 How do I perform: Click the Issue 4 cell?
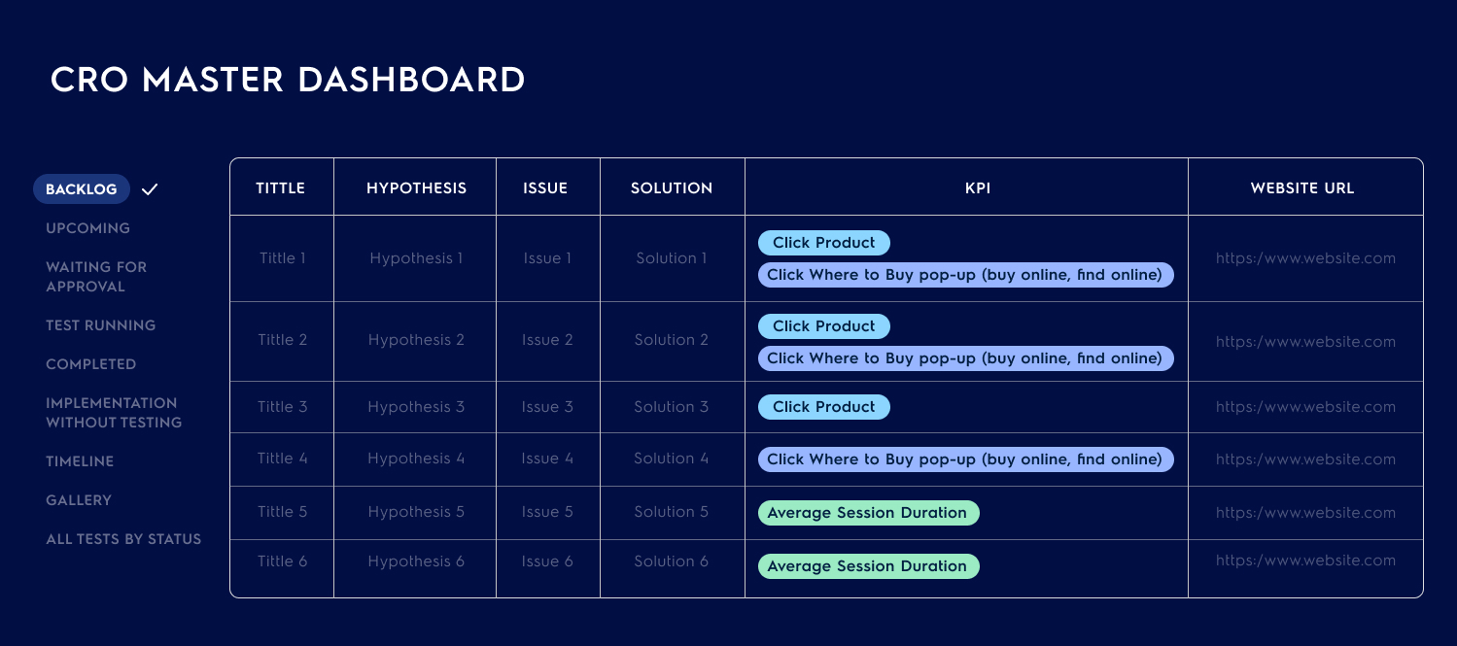point(547,459)
